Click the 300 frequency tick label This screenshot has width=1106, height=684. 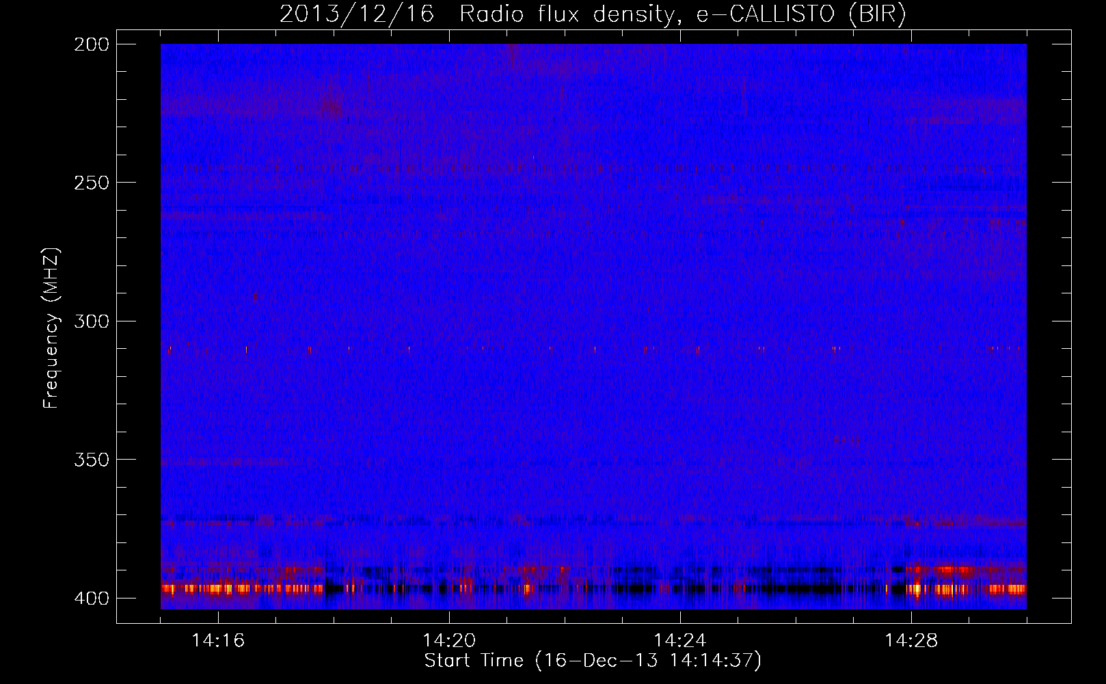92,321
